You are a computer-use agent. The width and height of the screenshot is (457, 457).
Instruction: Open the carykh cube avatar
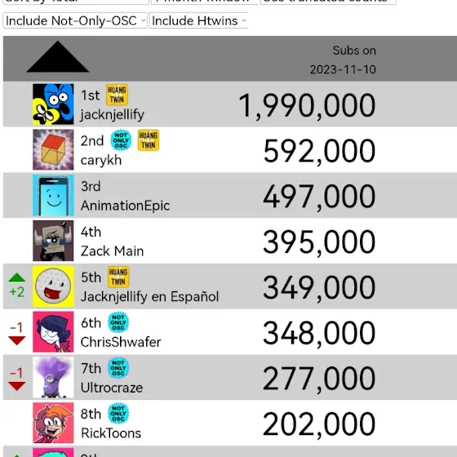pos(53,149)
